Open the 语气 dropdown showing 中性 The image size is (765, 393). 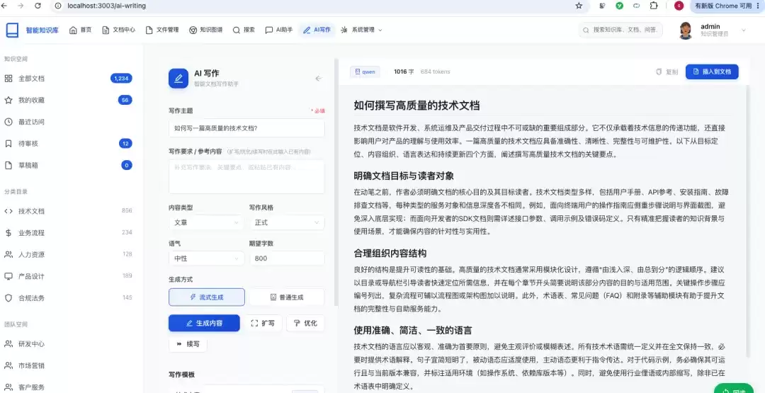point(206,258)
